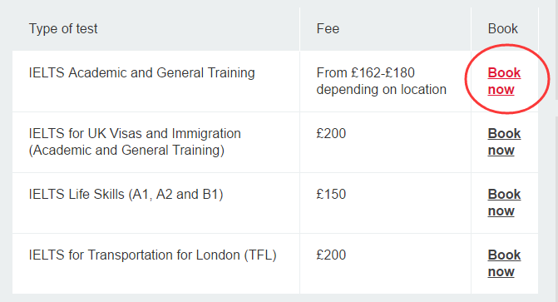Click the £200 fee for UK Visas test
The width and height of the screenshot is (558, 302).
pos(331,134)
